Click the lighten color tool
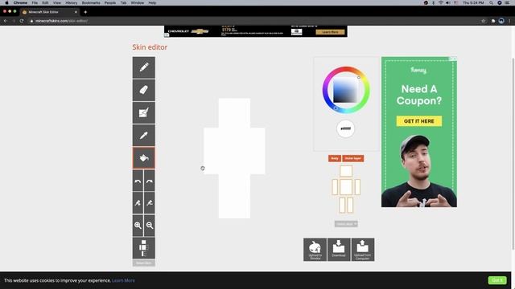The height and width of the screenshot is (289, 515). [138, 203]
